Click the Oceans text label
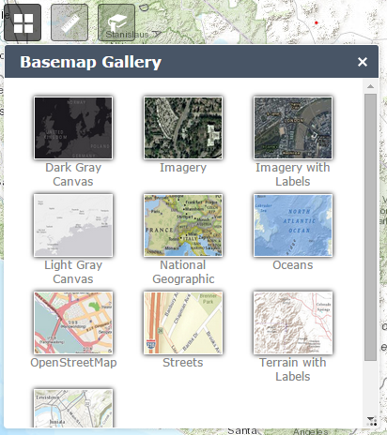The height and width of the screenshot is (435, 387). 293,265
